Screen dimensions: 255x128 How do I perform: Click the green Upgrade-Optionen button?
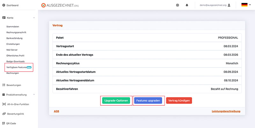click(116, 101)
